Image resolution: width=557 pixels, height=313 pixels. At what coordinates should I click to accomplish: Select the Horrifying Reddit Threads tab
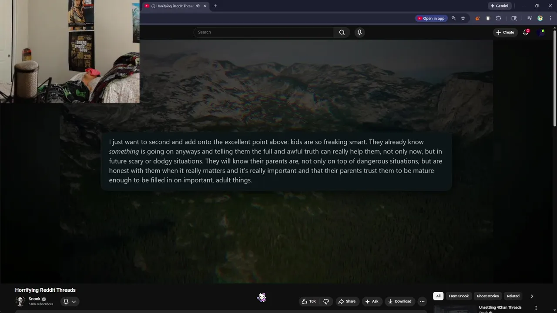175,6
